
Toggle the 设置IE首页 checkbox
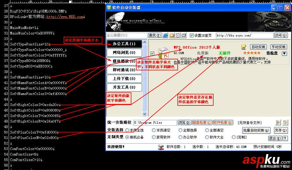[x=191, y=35]
